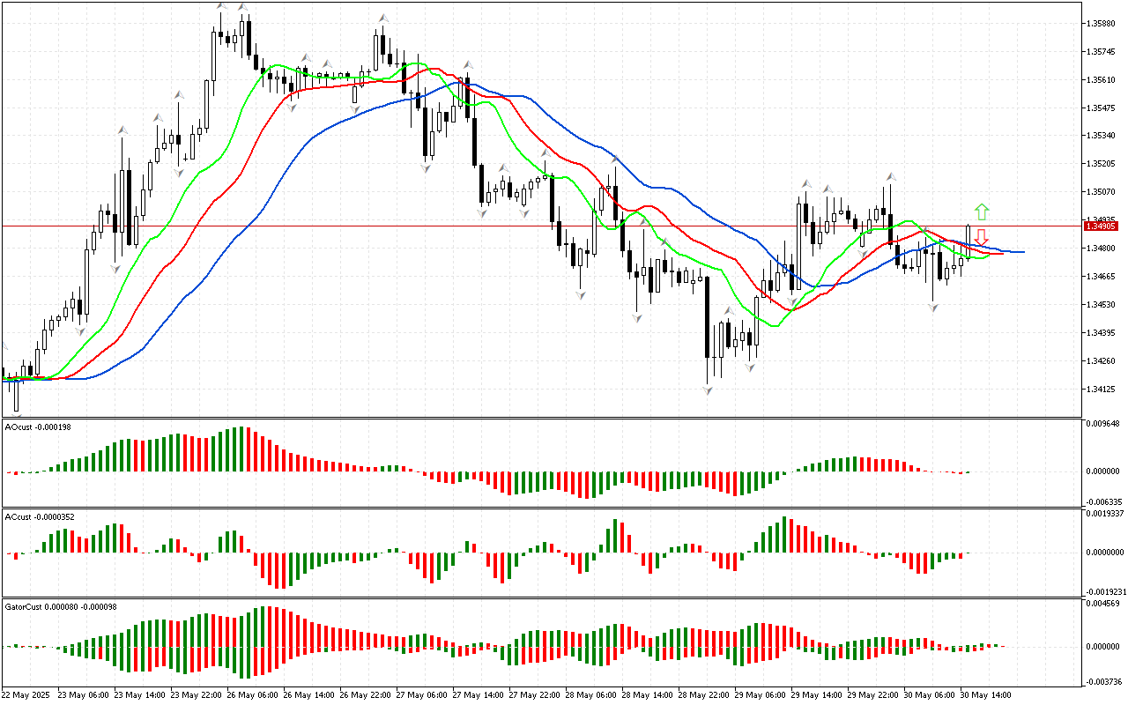Image resolution: width=1128 pixels, height=705 pixels.
Task: Click the latest white candle at chart's right edge
Action: coord(968,241)
